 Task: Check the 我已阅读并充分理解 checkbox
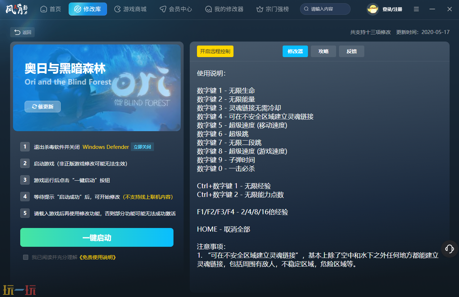pyautogui.click(x=26, y=257)
